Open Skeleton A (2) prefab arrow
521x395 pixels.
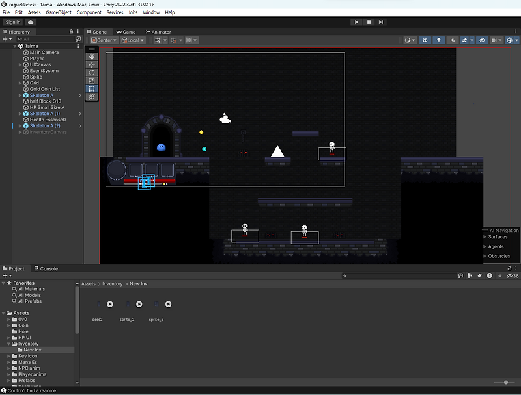pos(79,126)
